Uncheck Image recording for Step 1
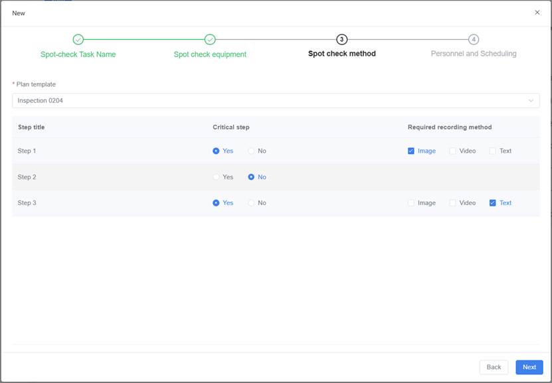 point(411,151)
